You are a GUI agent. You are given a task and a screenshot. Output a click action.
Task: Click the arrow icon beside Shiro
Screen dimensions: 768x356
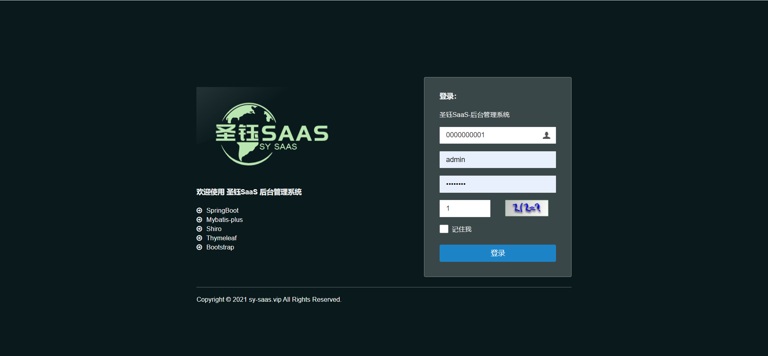tap(199, 229)
